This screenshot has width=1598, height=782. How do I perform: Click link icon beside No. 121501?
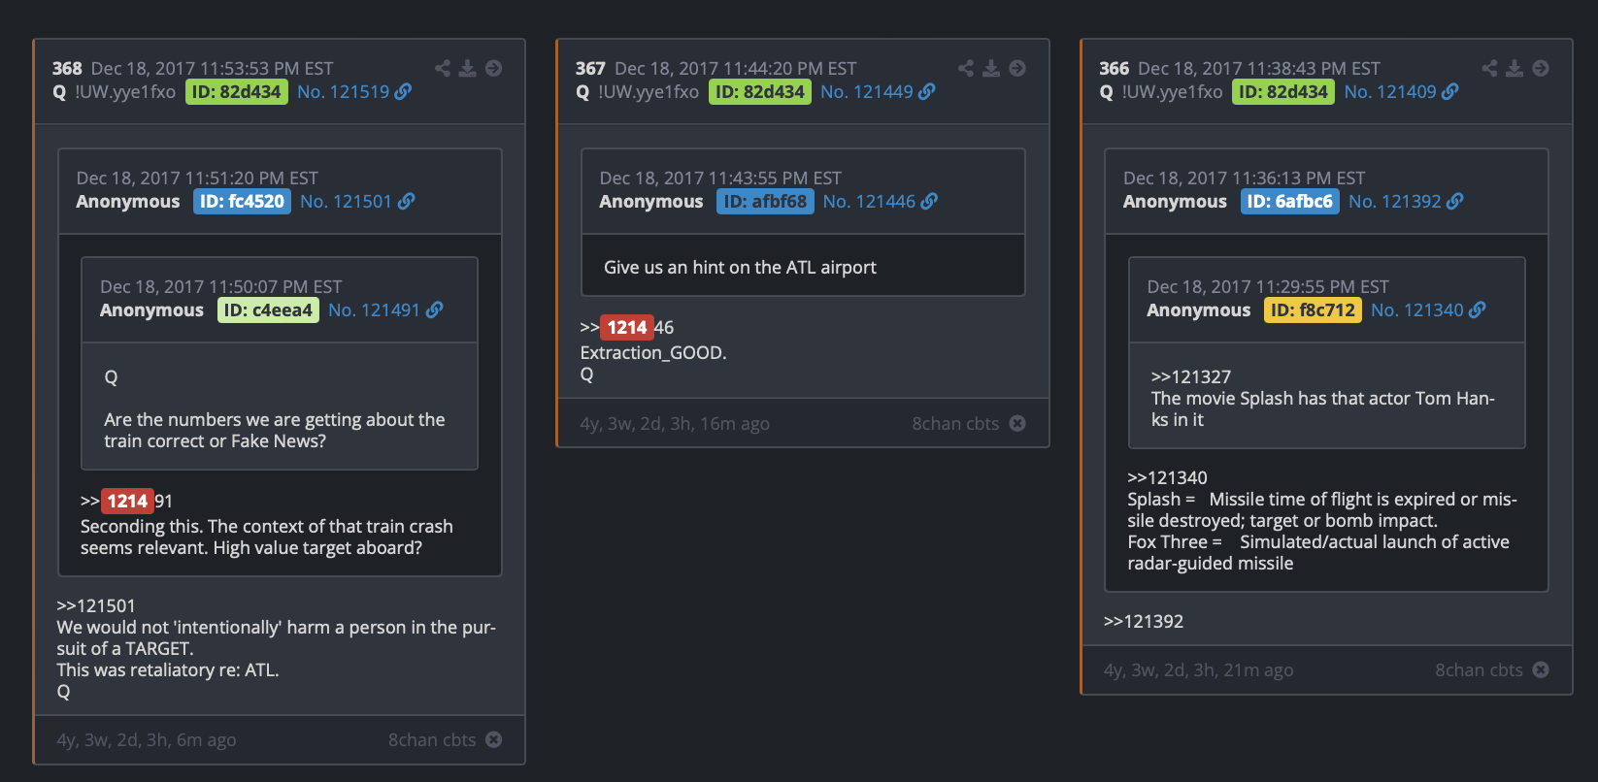click(x=406, y=201)
